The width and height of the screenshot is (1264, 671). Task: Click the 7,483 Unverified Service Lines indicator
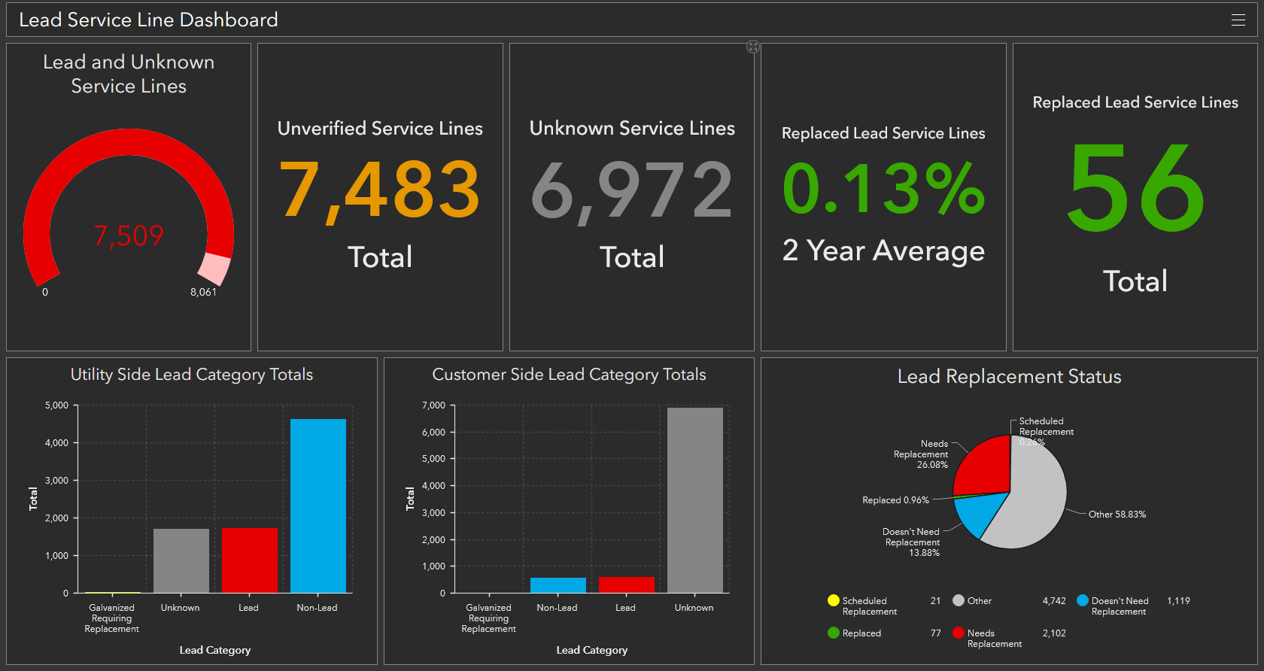380,190
